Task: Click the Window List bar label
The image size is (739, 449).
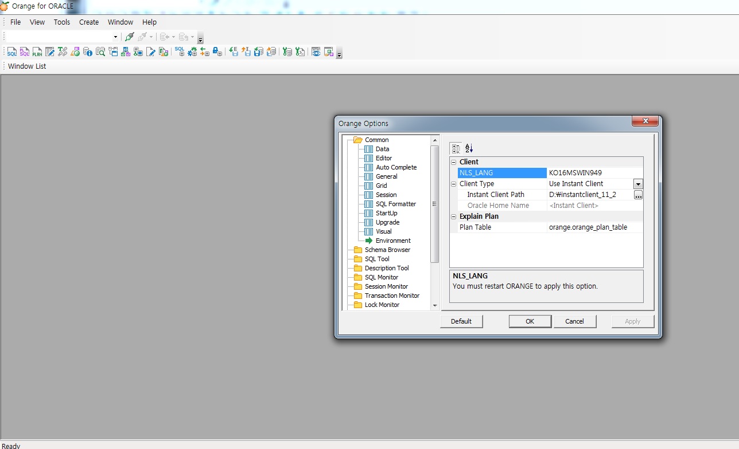Action: click(x=27, y=66)
